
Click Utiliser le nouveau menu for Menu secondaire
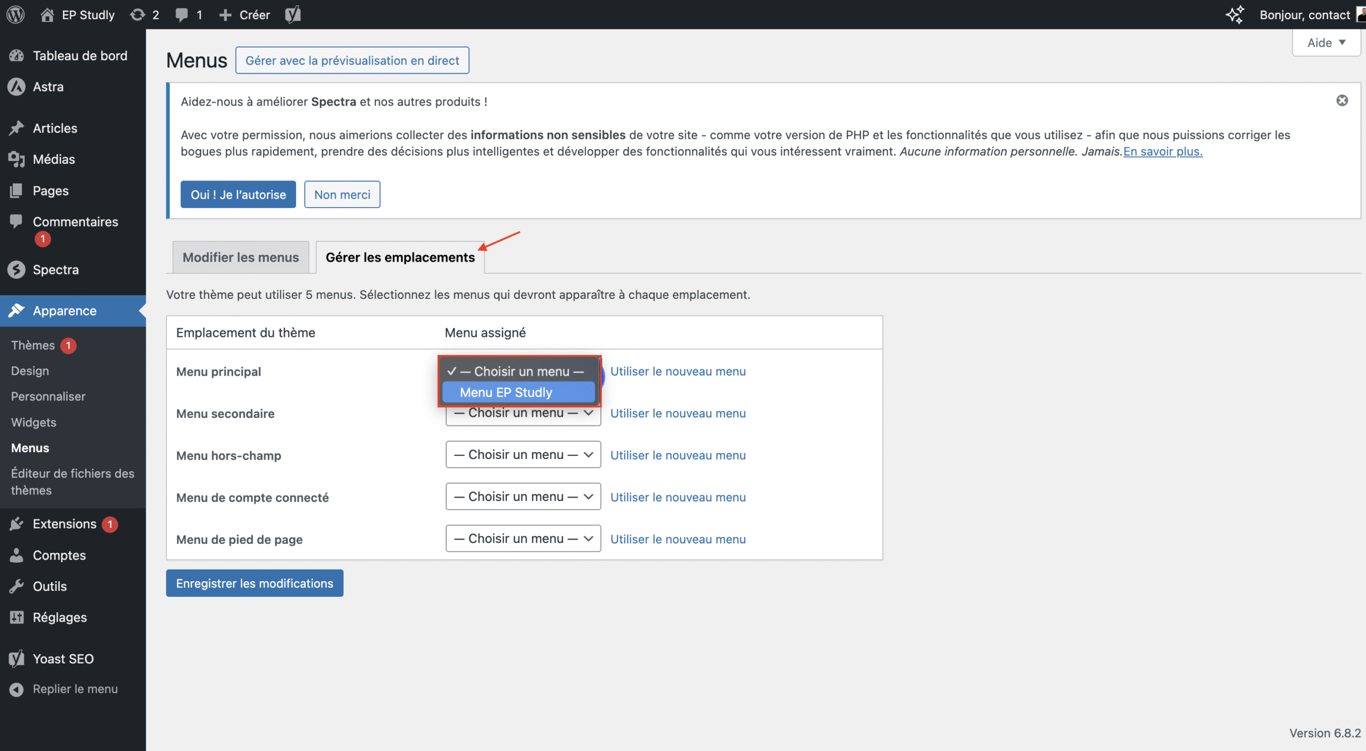point(678,413)
